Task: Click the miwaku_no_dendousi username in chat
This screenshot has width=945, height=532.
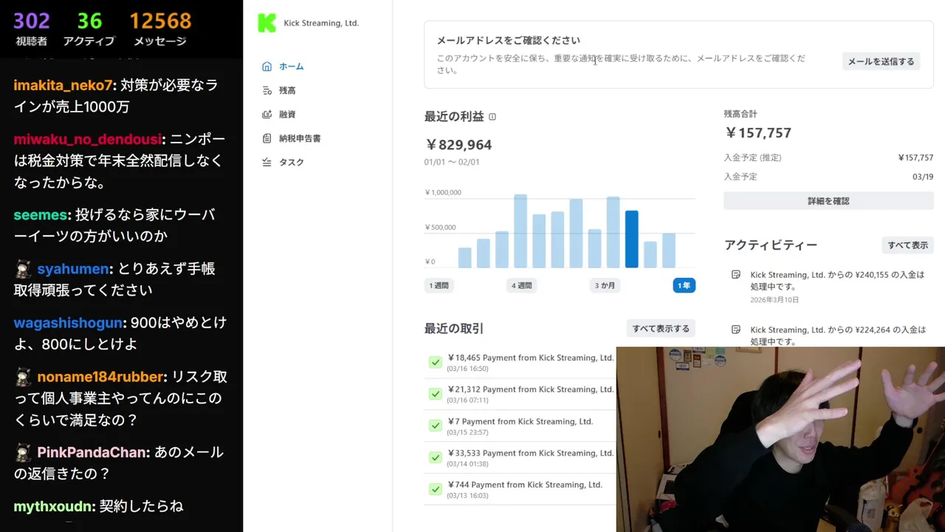Action: [87, 139]
